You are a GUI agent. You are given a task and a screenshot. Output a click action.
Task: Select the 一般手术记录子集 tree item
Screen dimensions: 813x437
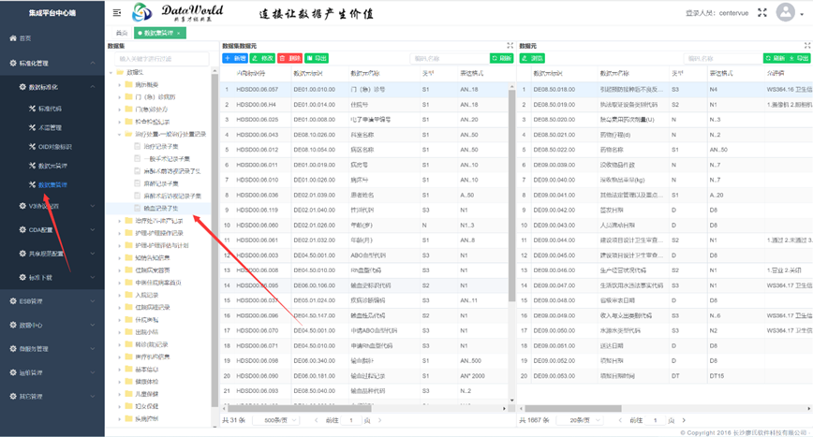click(x=167, y=158)
